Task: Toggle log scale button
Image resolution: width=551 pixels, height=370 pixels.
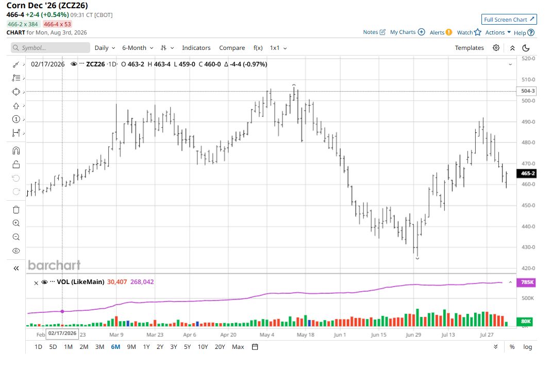Action: coord(527,347)
